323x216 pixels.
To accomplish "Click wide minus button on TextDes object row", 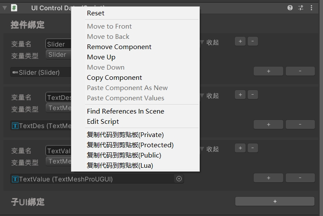I will 300,125.
